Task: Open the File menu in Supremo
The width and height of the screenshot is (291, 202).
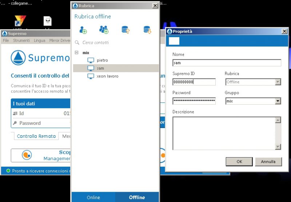Action: tap(6, 40)
